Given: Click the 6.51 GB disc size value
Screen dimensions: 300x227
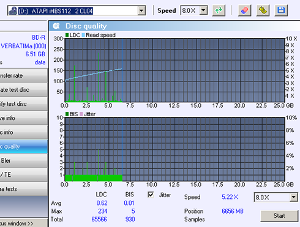Looking at the screenshot, I should tap(35, 54).
